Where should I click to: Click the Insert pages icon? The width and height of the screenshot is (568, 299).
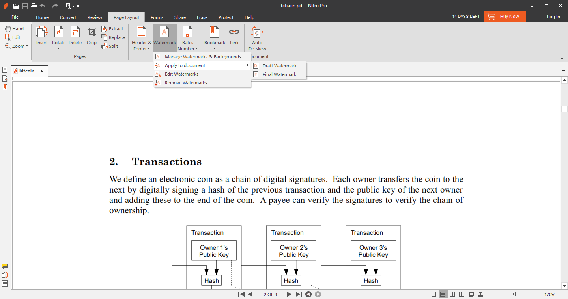(42, 32)
